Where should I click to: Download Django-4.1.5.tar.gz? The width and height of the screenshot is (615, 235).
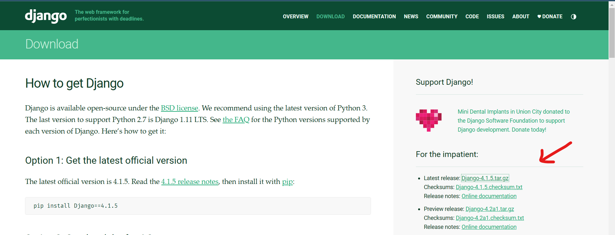click(x=485, y=178)
